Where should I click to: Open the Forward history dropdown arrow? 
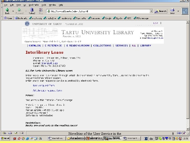pyautogui.click(x=26, y=11)
